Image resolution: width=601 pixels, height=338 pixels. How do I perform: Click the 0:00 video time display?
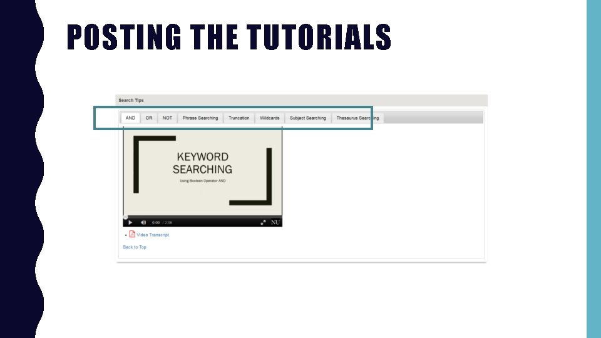pyautogui.click(x=156, y=223)
